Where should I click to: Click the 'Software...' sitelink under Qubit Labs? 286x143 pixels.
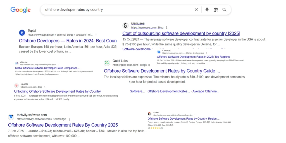pos(137,92)
